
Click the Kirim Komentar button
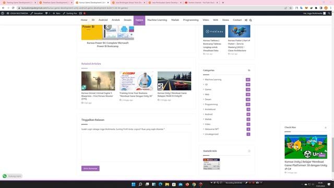tap(90, 168)
